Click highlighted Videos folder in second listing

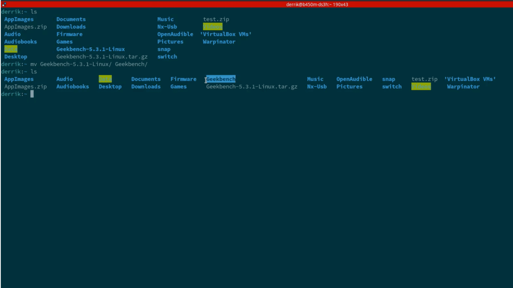(421, 86)
